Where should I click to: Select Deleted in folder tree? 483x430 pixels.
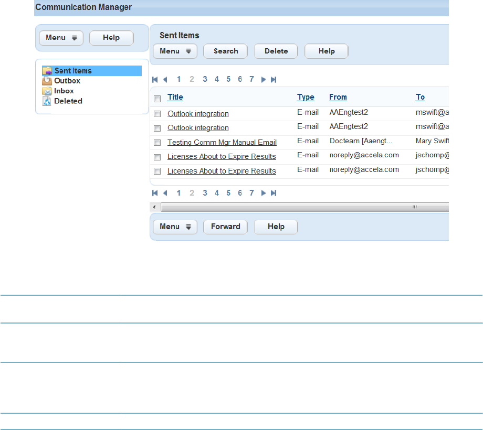point(68,101)
